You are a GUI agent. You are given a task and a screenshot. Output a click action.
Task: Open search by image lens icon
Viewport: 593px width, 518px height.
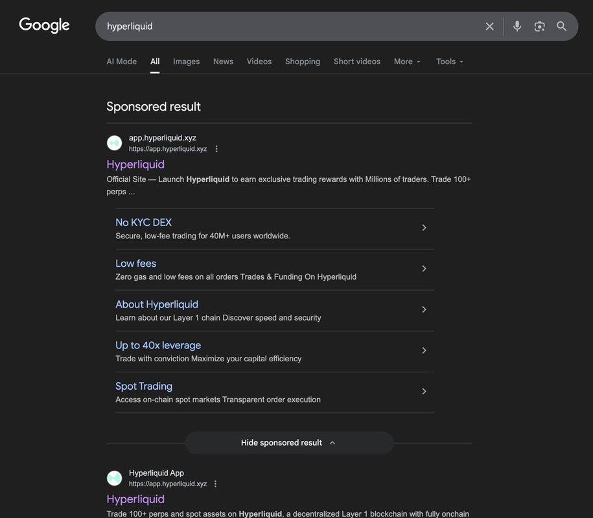pyautogui.click(x=539, y=27)
